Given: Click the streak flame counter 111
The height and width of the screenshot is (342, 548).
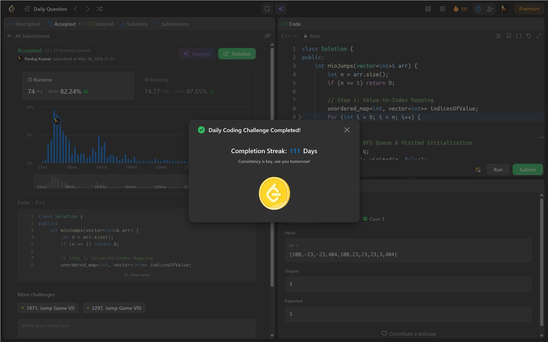Looking at the screenshot, I should click(x=460, y=9).
